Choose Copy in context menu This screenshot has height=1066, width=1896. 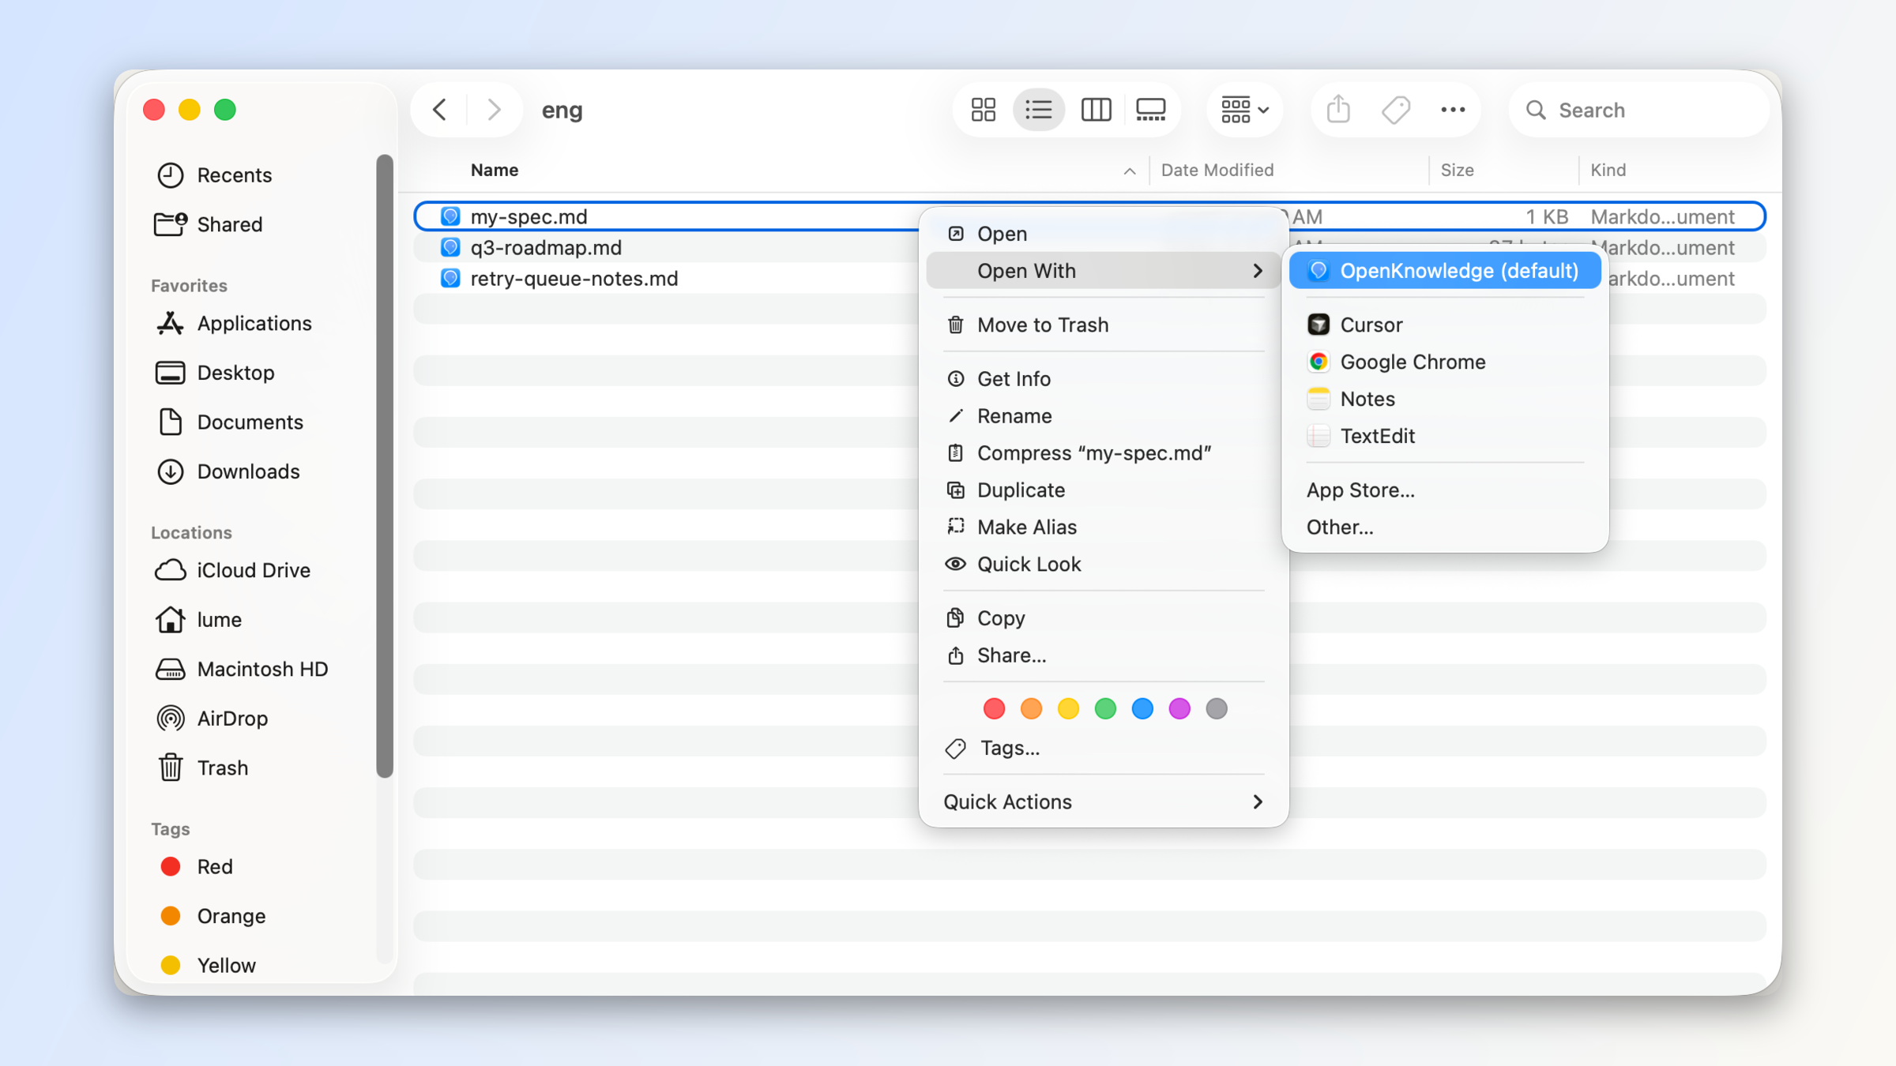(1104, 618)
